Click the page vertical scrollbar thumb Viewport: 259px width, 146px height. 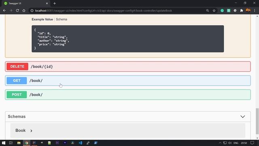tap(257, 121)
